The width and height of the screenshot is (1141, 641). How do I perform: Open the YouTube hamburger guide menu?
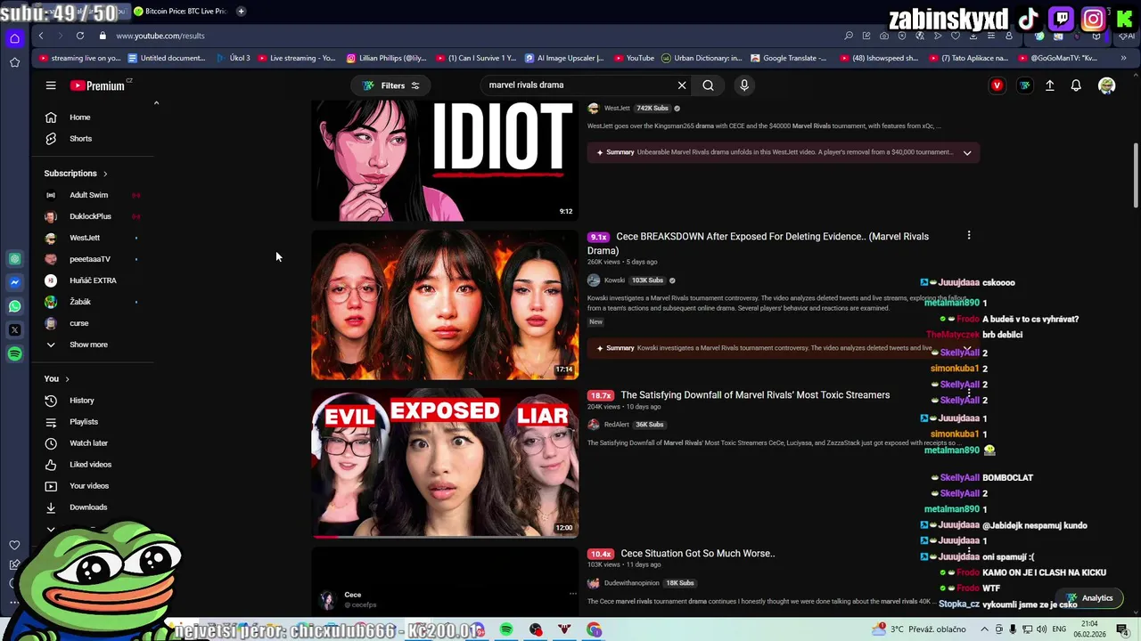(x=51, y=85)
